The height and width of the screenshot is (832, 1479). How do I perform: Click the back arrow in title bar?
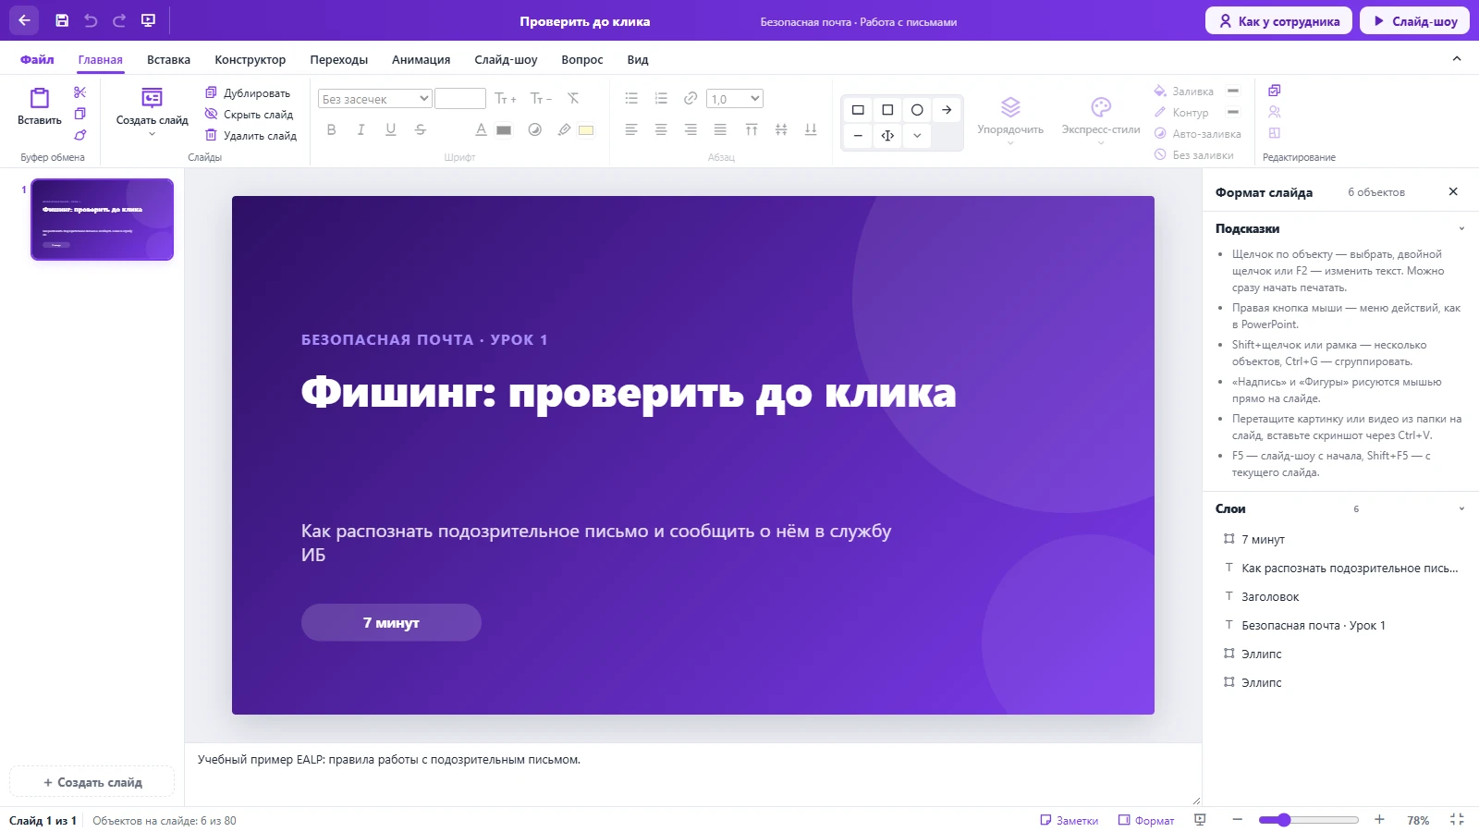tap(24, 20)
